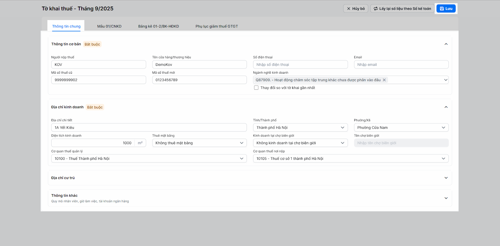This screenshot has height=246, width=500.
Task: Click Lấy lại số liệu theo Sổ kế toán
Action: 402,9
